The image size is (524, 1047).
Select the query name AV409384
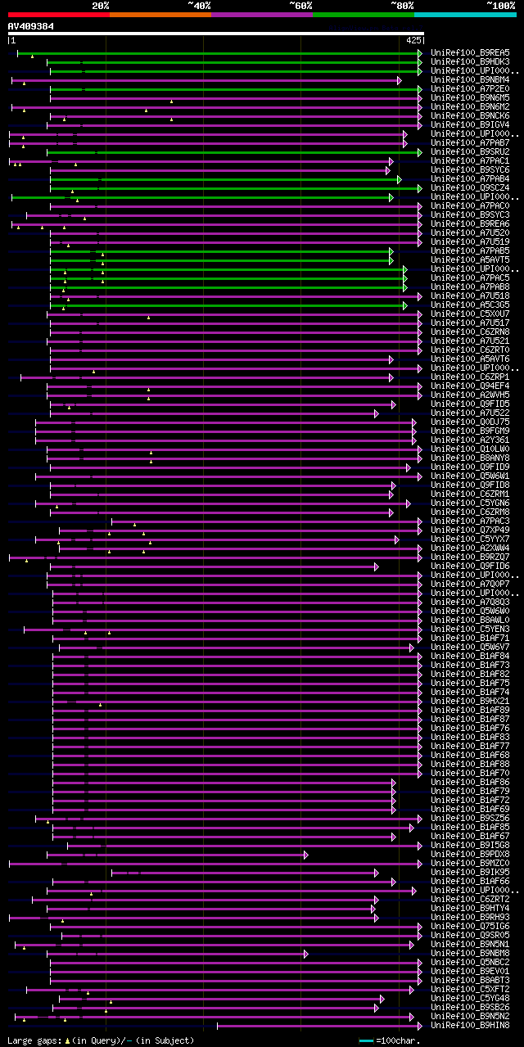pyautogui.click(x=31, y=26)
